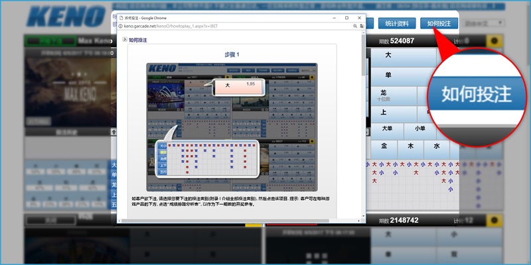Select the 大 bet cell under 期数 524087
Screen dimensions: 531x265
pyautogui.click(x=403, y=58)
